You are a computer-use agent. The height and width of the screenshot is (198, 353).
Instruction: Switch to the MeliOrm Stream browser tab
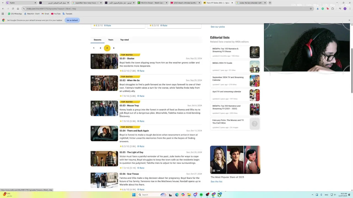(152, 3)
